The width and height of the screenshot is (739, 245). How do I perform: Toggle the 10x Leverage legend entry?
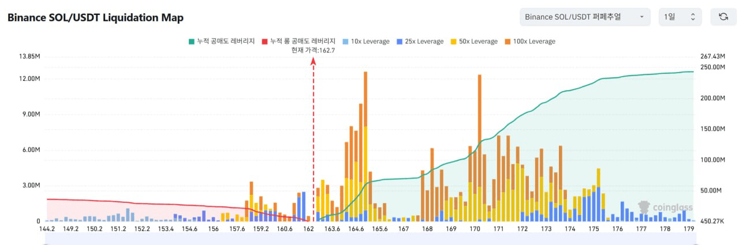pos(366,42)
